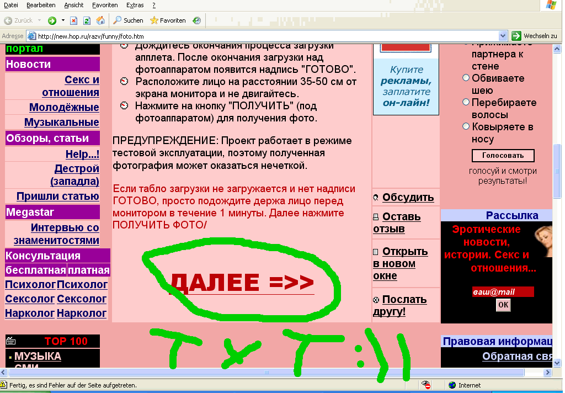Click the Zurück back button
The height and width of the screenshot is (393, 565).
18,20
